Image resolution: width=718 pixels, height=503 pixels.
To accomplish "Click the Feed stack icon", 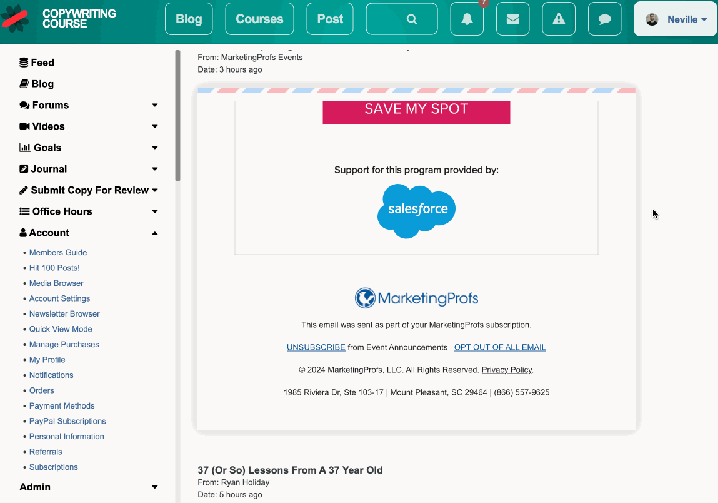I will click(24, 63).
